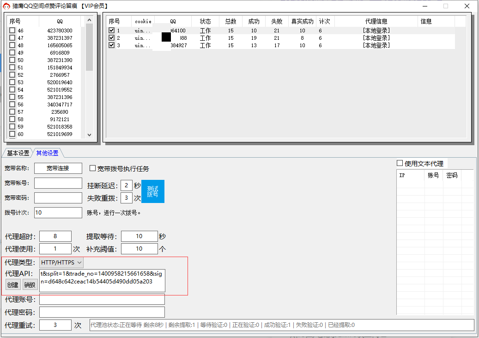
Task: Tick the checkbox for row 46
Action: click(x=12, y=30)
